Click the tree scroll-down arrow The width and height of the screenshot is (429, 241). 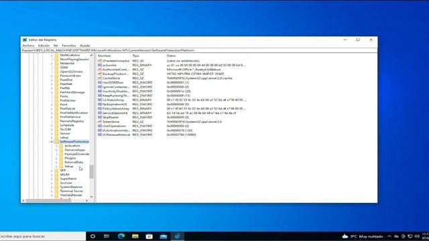point(91,197)
